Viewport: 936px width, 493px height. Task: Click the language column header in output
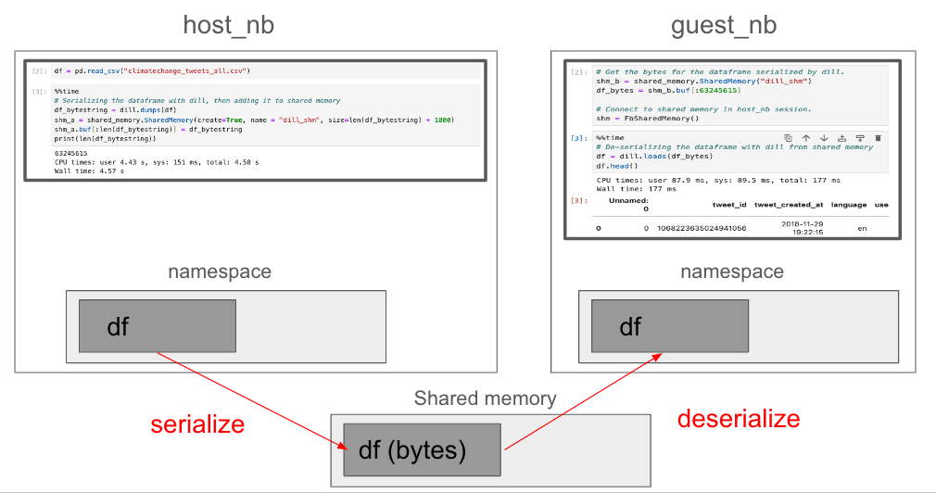coord(848,205)
